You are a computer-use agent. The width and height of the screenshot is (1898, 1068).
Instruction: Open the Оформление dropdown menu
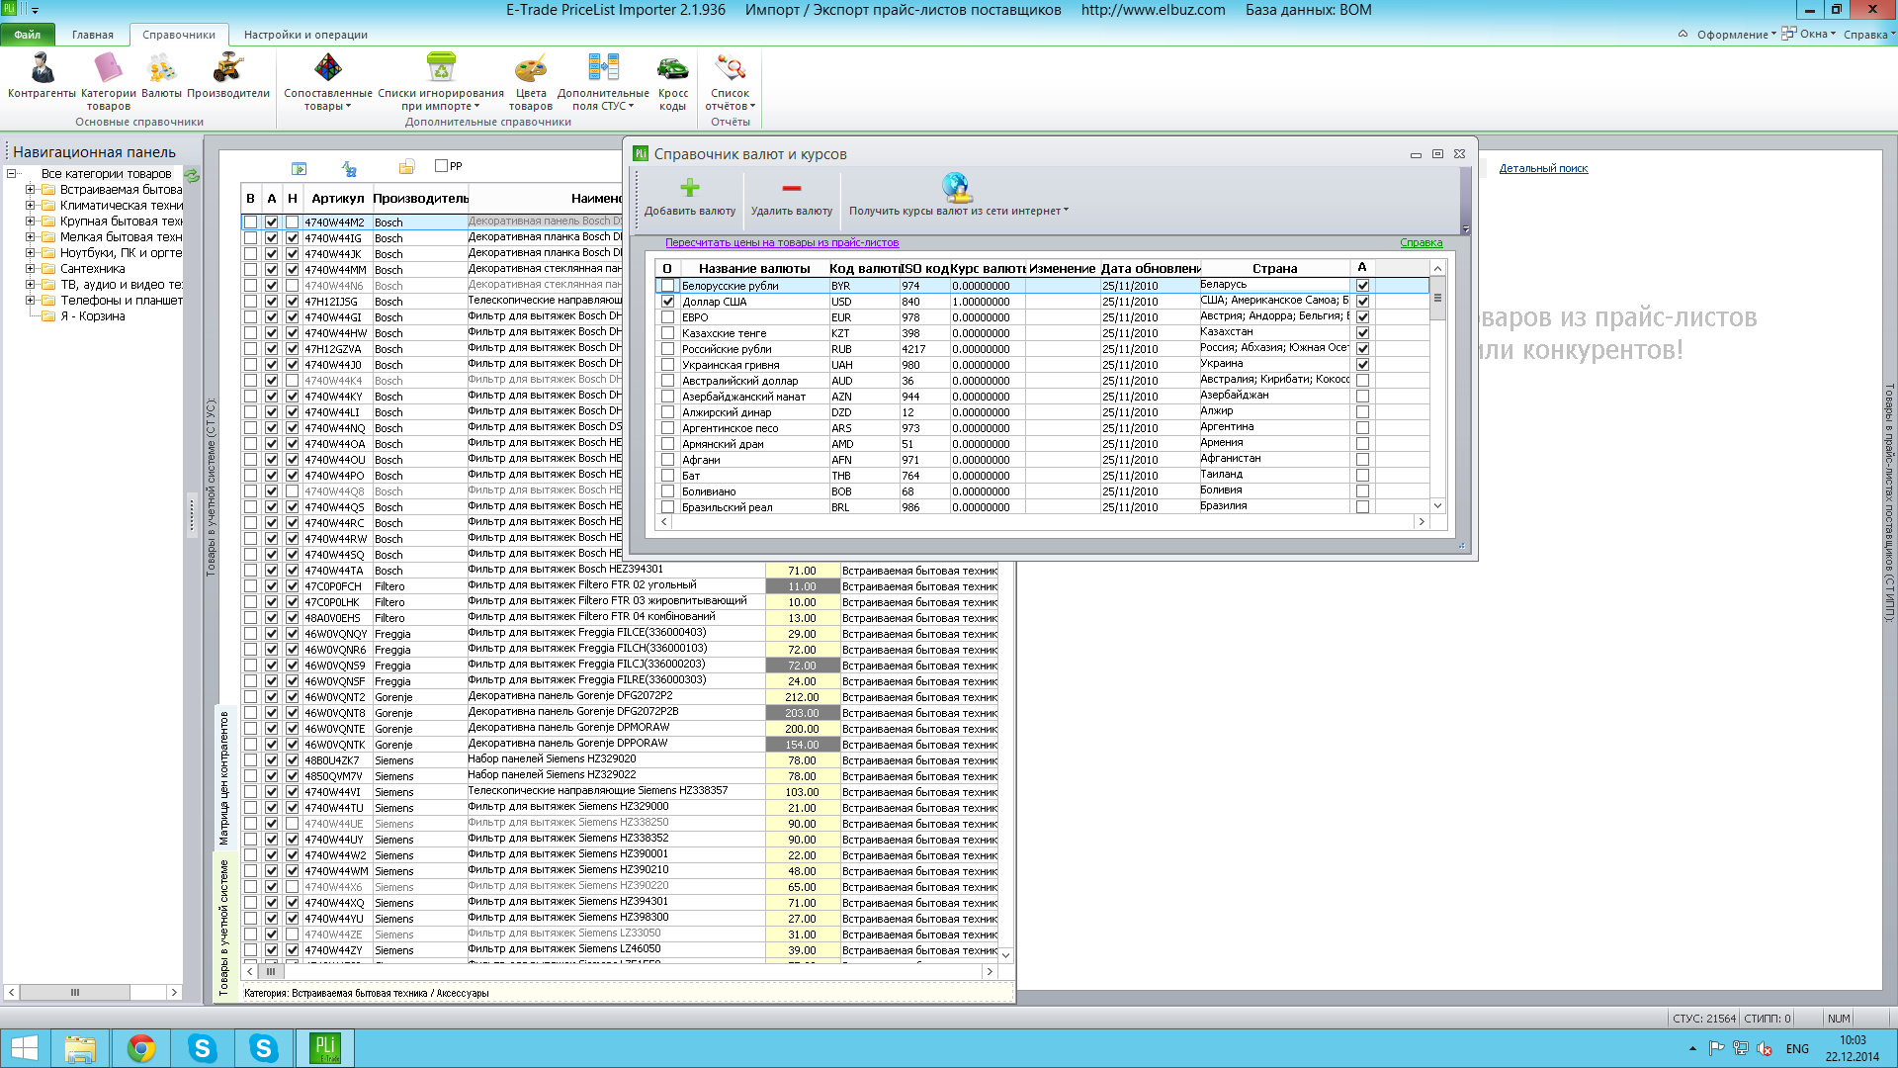pos(1736,35)
